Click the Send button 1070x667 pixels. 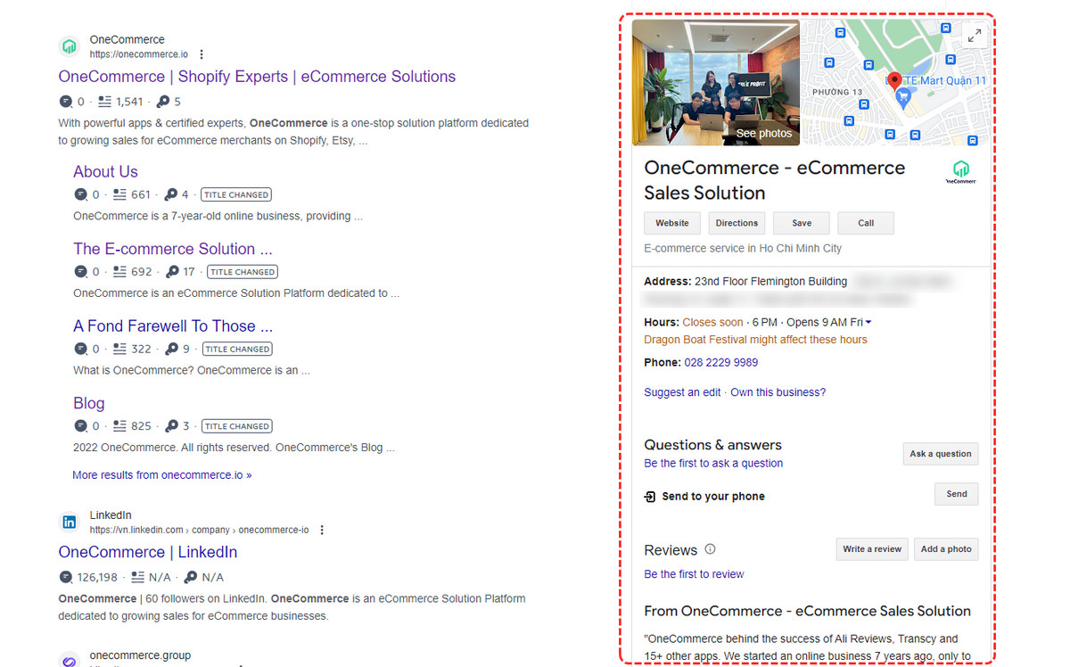pos(957,494)
